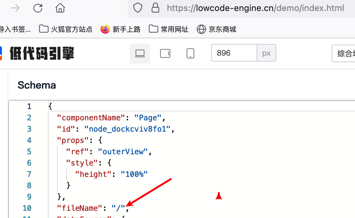Click the site information lock icon
This screenshot has width=355, height=218.
point(155,8)
